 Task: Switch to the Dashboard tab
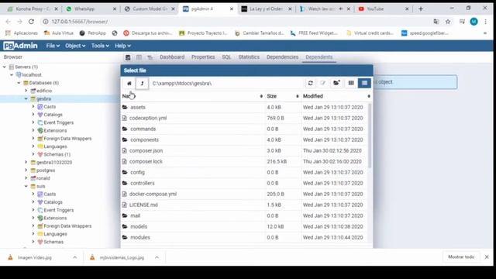pyautogui.click(x=172, y=57)
